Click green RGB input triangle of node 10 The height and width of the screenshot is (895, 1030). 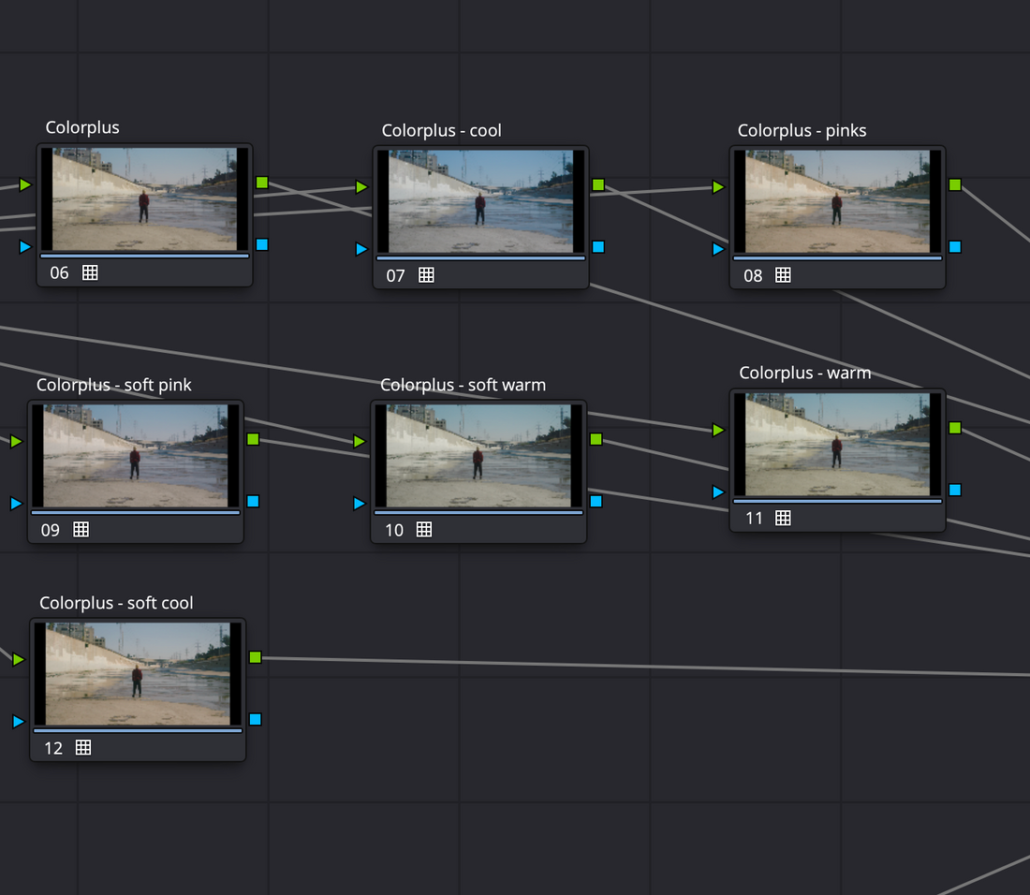coord(360,441)
